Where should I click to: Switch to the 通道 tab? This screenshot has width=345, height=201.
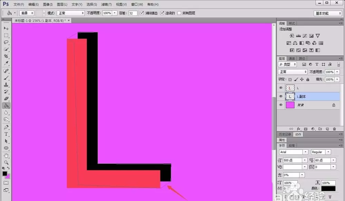point(292,59)
